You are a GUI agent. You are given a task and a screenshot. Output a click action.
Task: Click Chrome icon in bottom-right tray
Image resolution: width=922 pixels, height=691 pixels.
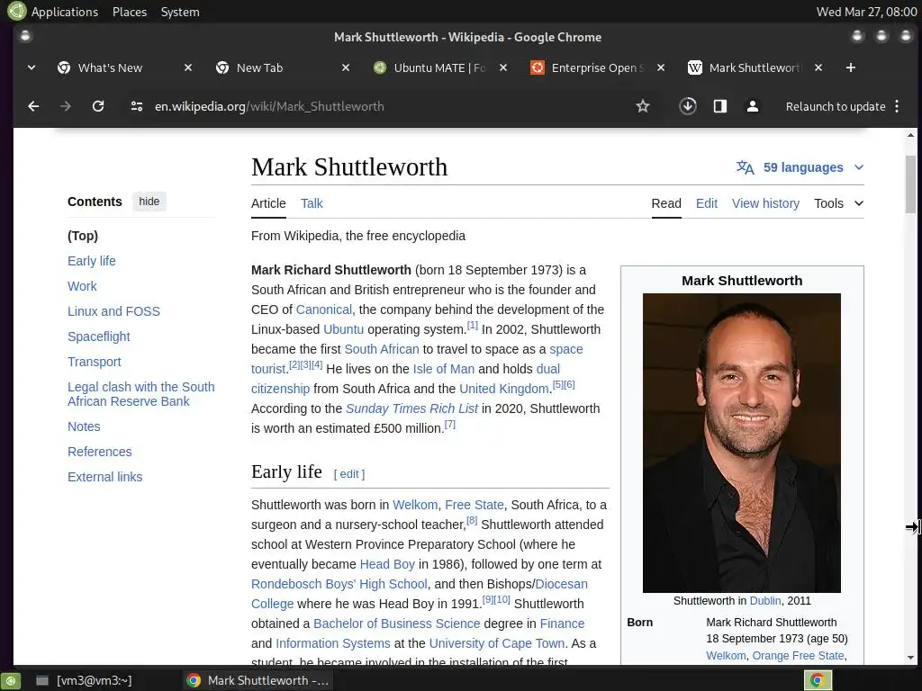(818, 680)
